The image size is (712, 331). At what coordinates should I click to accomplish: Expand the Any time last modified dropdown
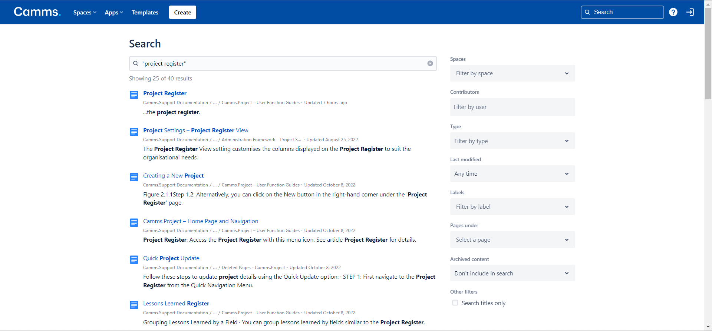(512, 174)
